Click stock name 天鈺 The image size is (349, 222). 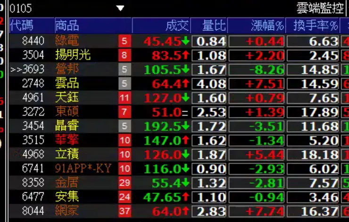pos(67,98)
